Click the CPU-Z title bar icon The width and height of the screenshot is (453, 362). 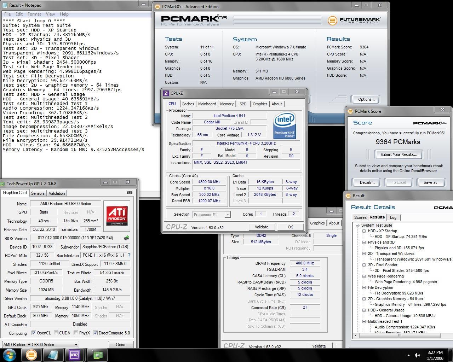point(166,93)
